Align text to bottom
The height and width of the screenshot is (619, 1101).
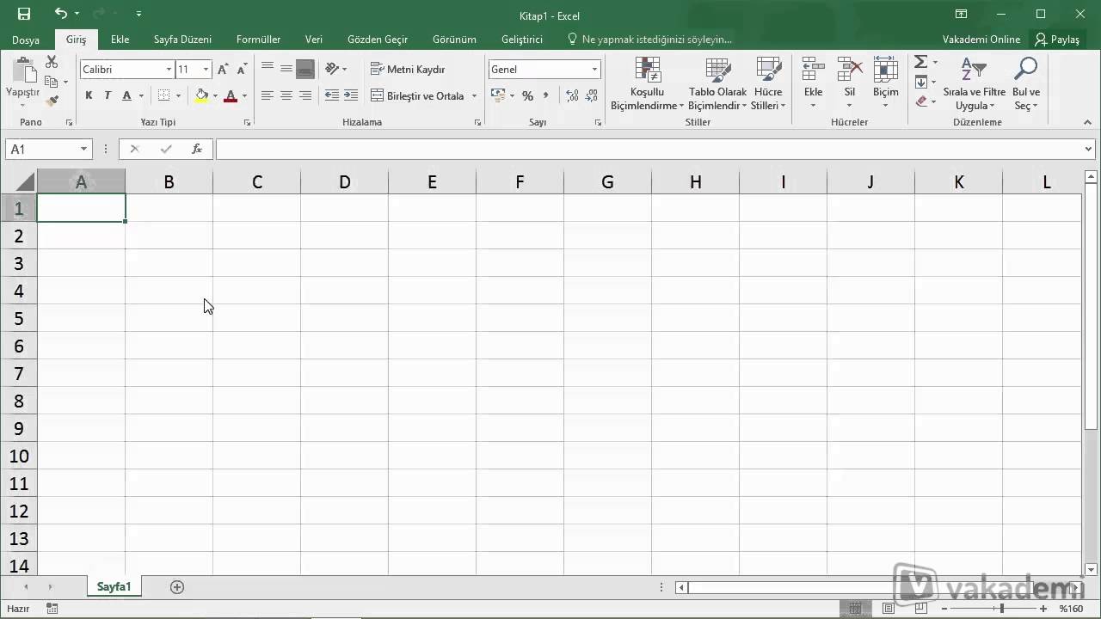coord(305,68)
